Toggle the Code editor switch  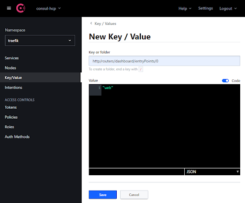225,80
